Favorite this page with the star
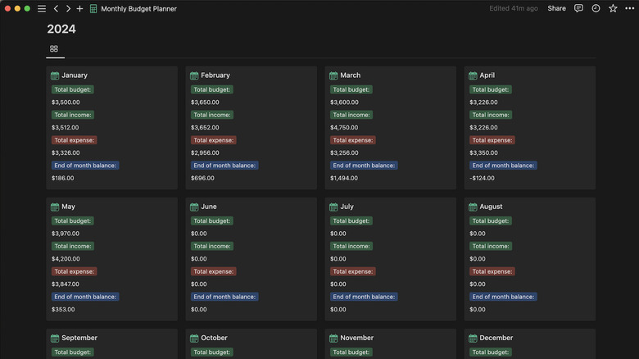The width and height of the screenshot is (639, 359). (613, 9)
